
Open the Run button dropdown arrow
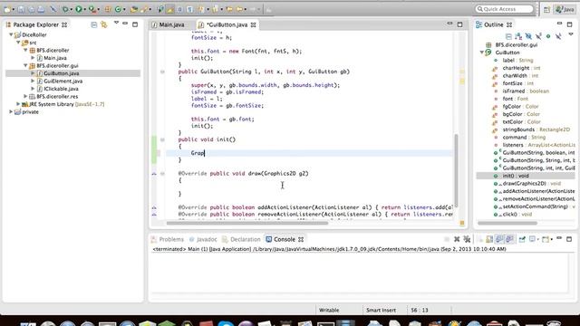(x=84, y=9)
